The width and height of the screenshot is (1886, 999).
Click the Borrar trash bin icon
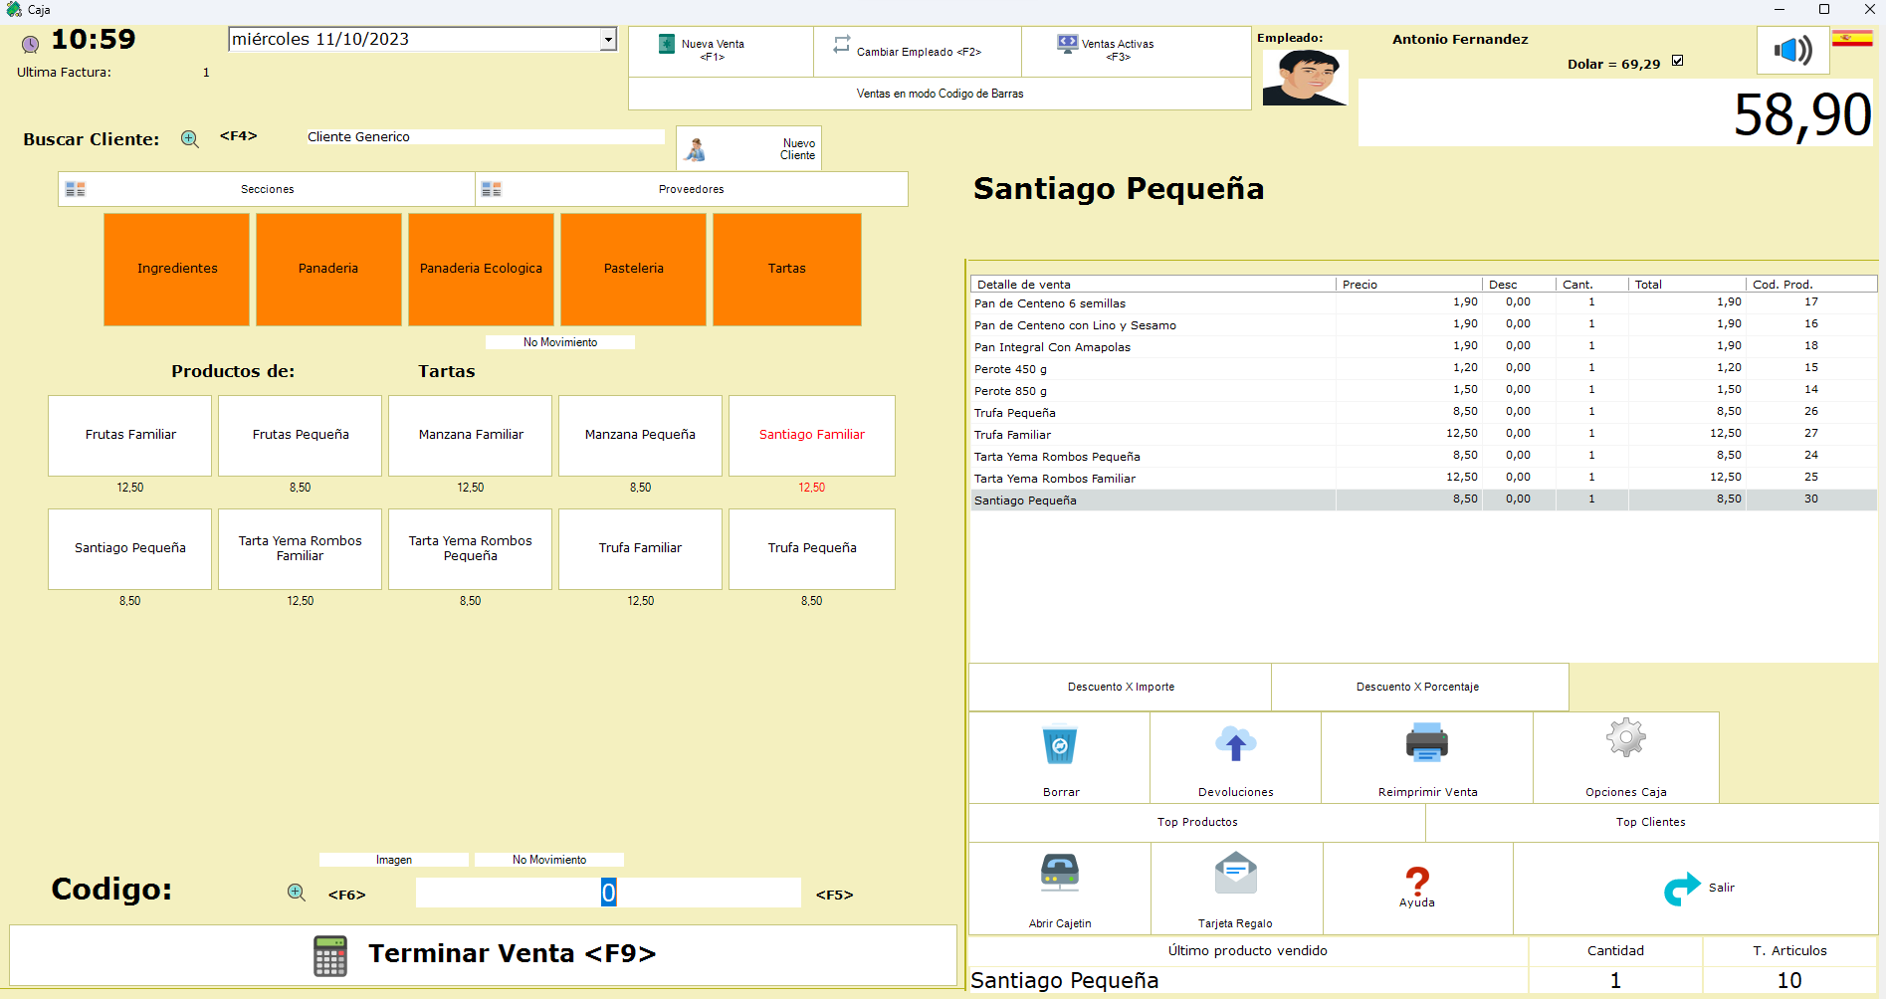pyautogui.click(x=1059, y=745)
